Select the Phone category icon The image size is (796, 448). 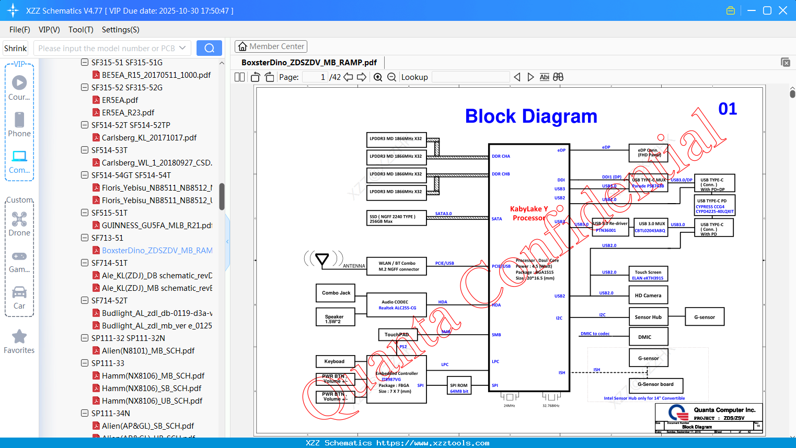point(19,124)
